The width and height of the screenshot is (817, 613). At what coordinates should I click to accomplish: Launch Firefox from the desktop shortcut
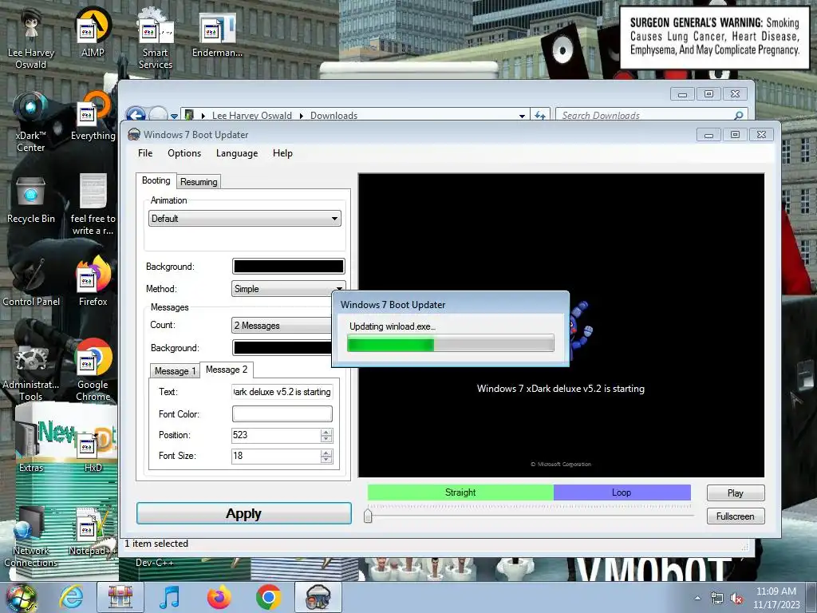93,282
